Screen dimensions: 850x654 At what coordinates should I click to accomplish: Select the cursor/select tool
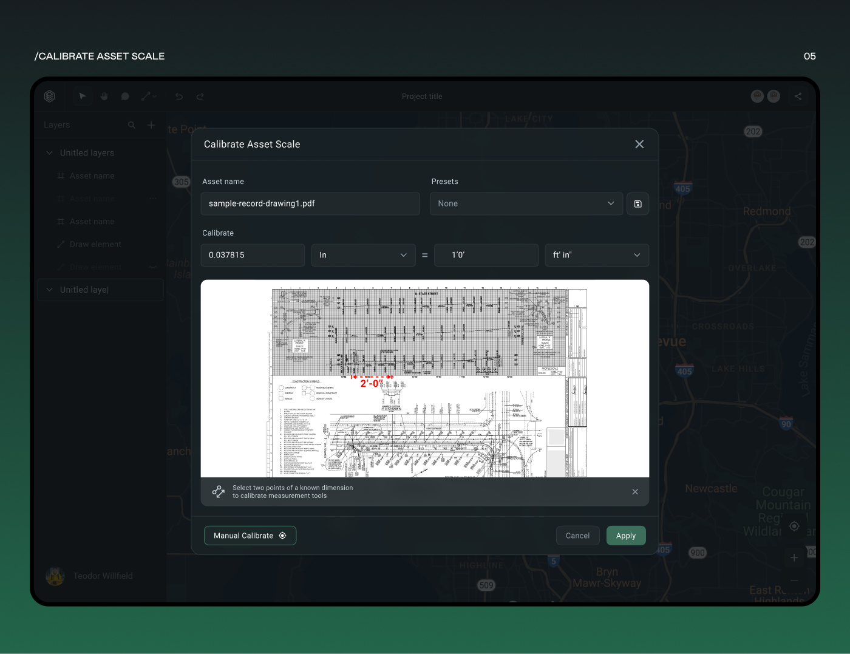point(83,96)
